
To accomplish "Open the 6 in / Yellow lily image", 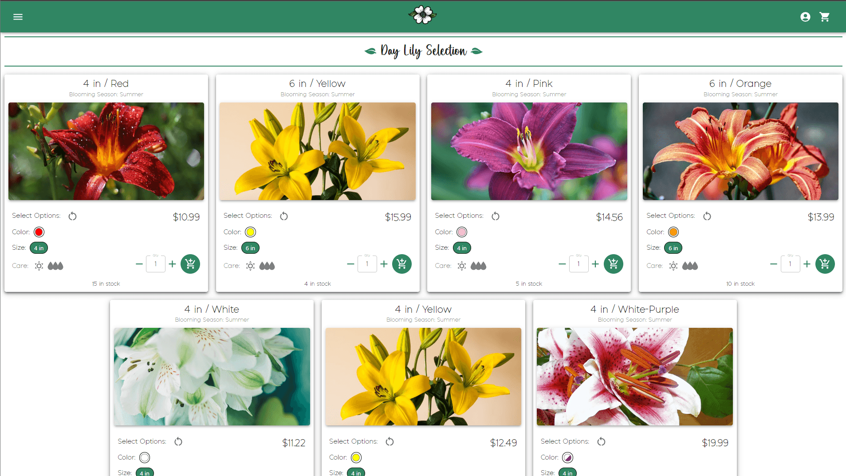I will (318, 151).
